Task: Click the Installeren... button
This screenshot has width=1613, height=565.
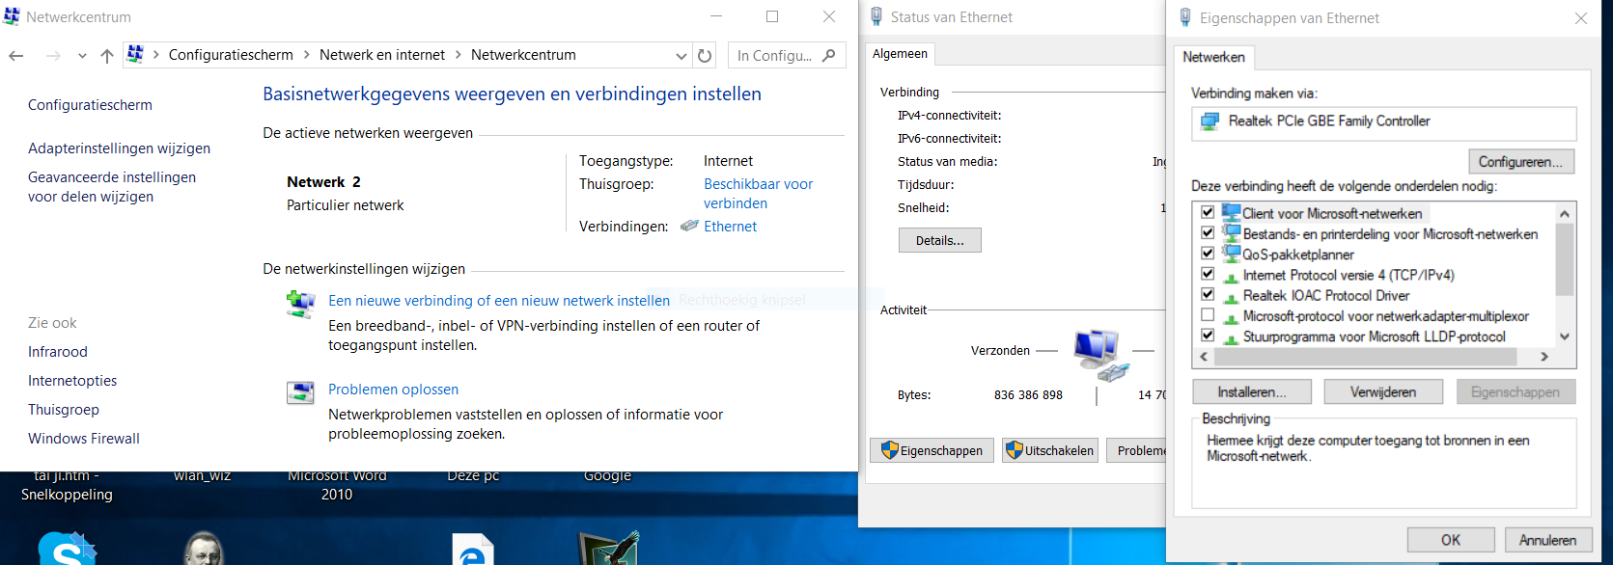Action: (x=1252, y=391)
